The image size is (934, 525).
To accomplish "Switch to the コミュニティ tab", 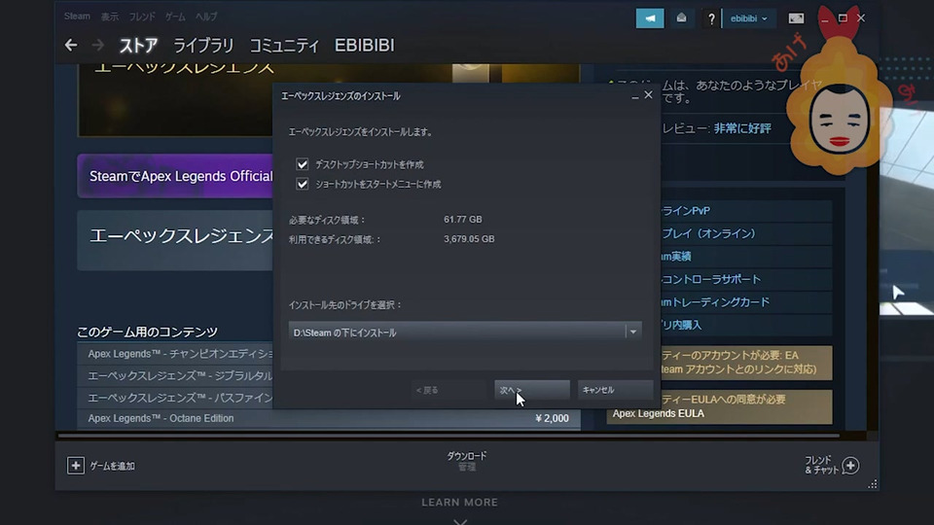I will (x=284, y=46).
